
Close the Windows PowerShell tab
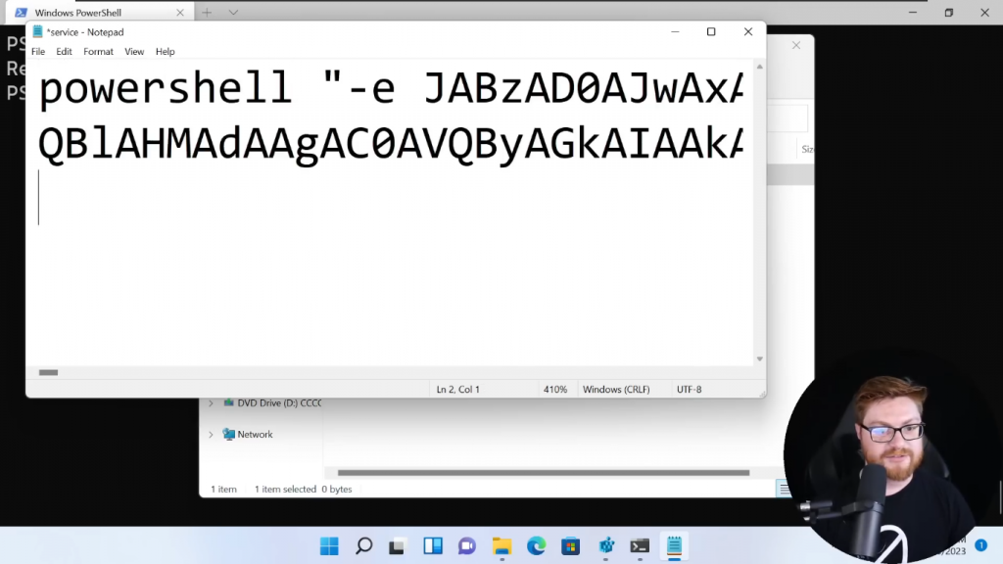point(180,13)
